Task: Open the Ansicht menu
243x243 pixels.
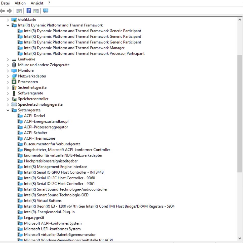Action: point(37,3)
